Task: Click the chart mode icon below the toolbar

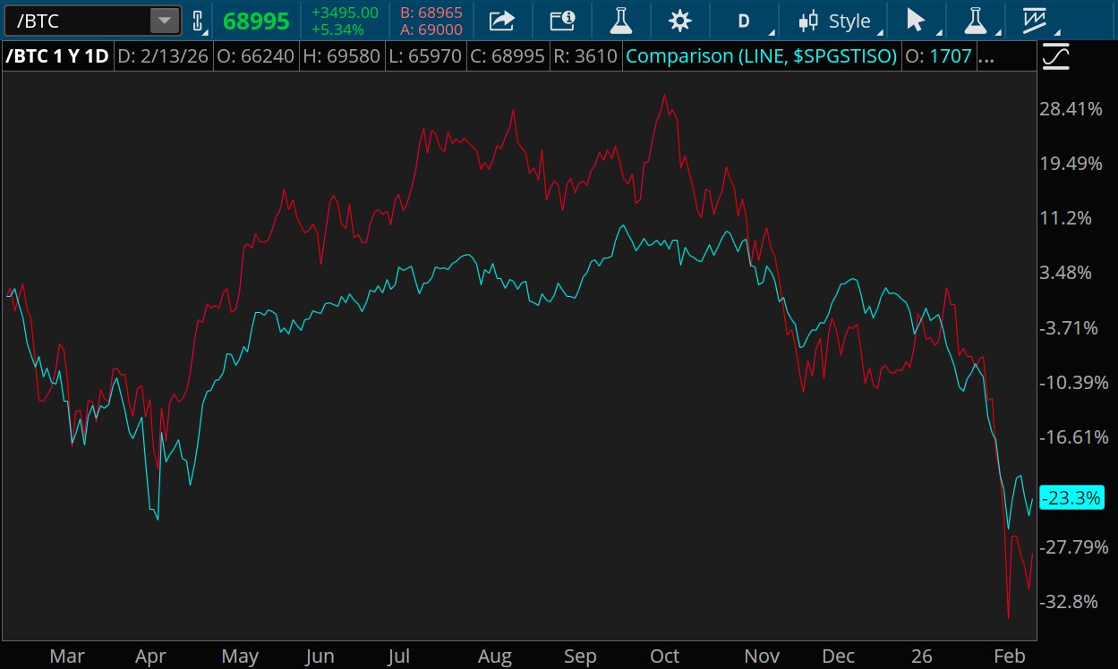Action: click(x=1056, y=55)
